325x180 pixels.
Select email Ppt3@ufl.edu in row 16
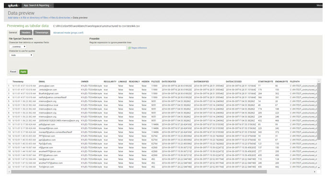[45, 144]
